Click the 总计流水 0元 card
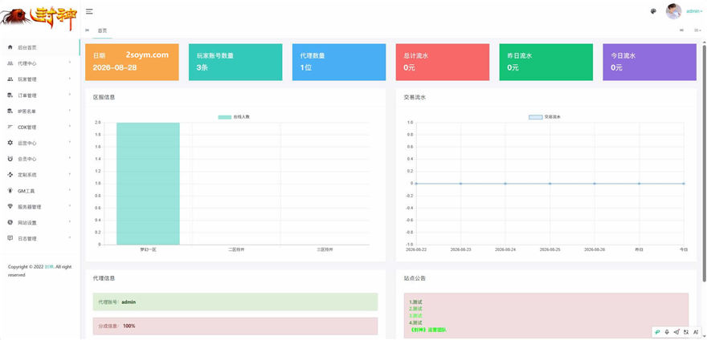 tap(443, 62)
